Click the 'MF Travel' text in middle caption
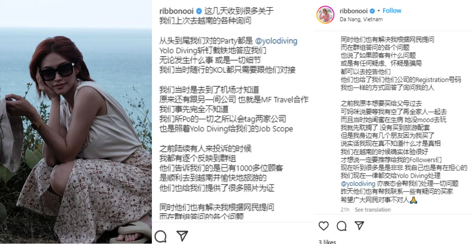Image resolution: width=471 pixels, height=244 pixels. pos(279,99)
